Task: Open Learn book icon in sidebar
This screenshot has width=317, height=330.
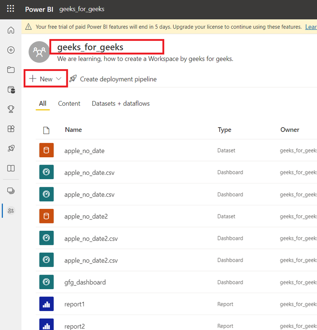Action: click(x=11, y=168)
